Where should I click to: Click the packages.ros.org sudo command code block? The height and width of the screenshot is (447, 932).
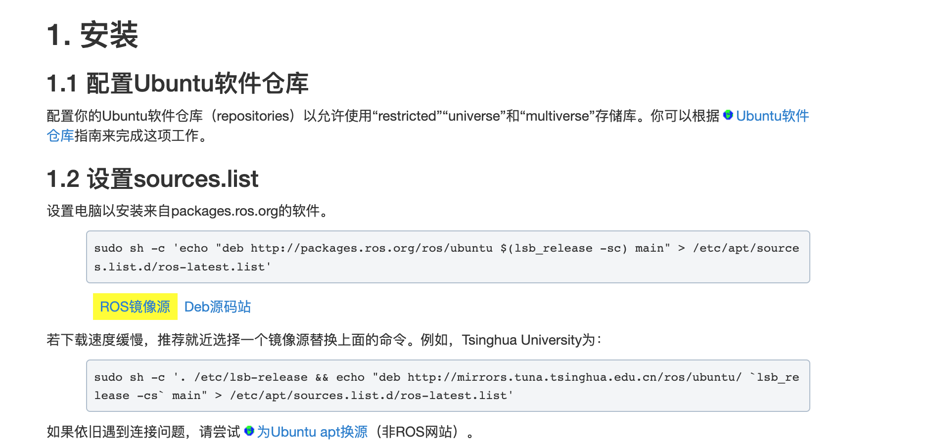(448, 257)
